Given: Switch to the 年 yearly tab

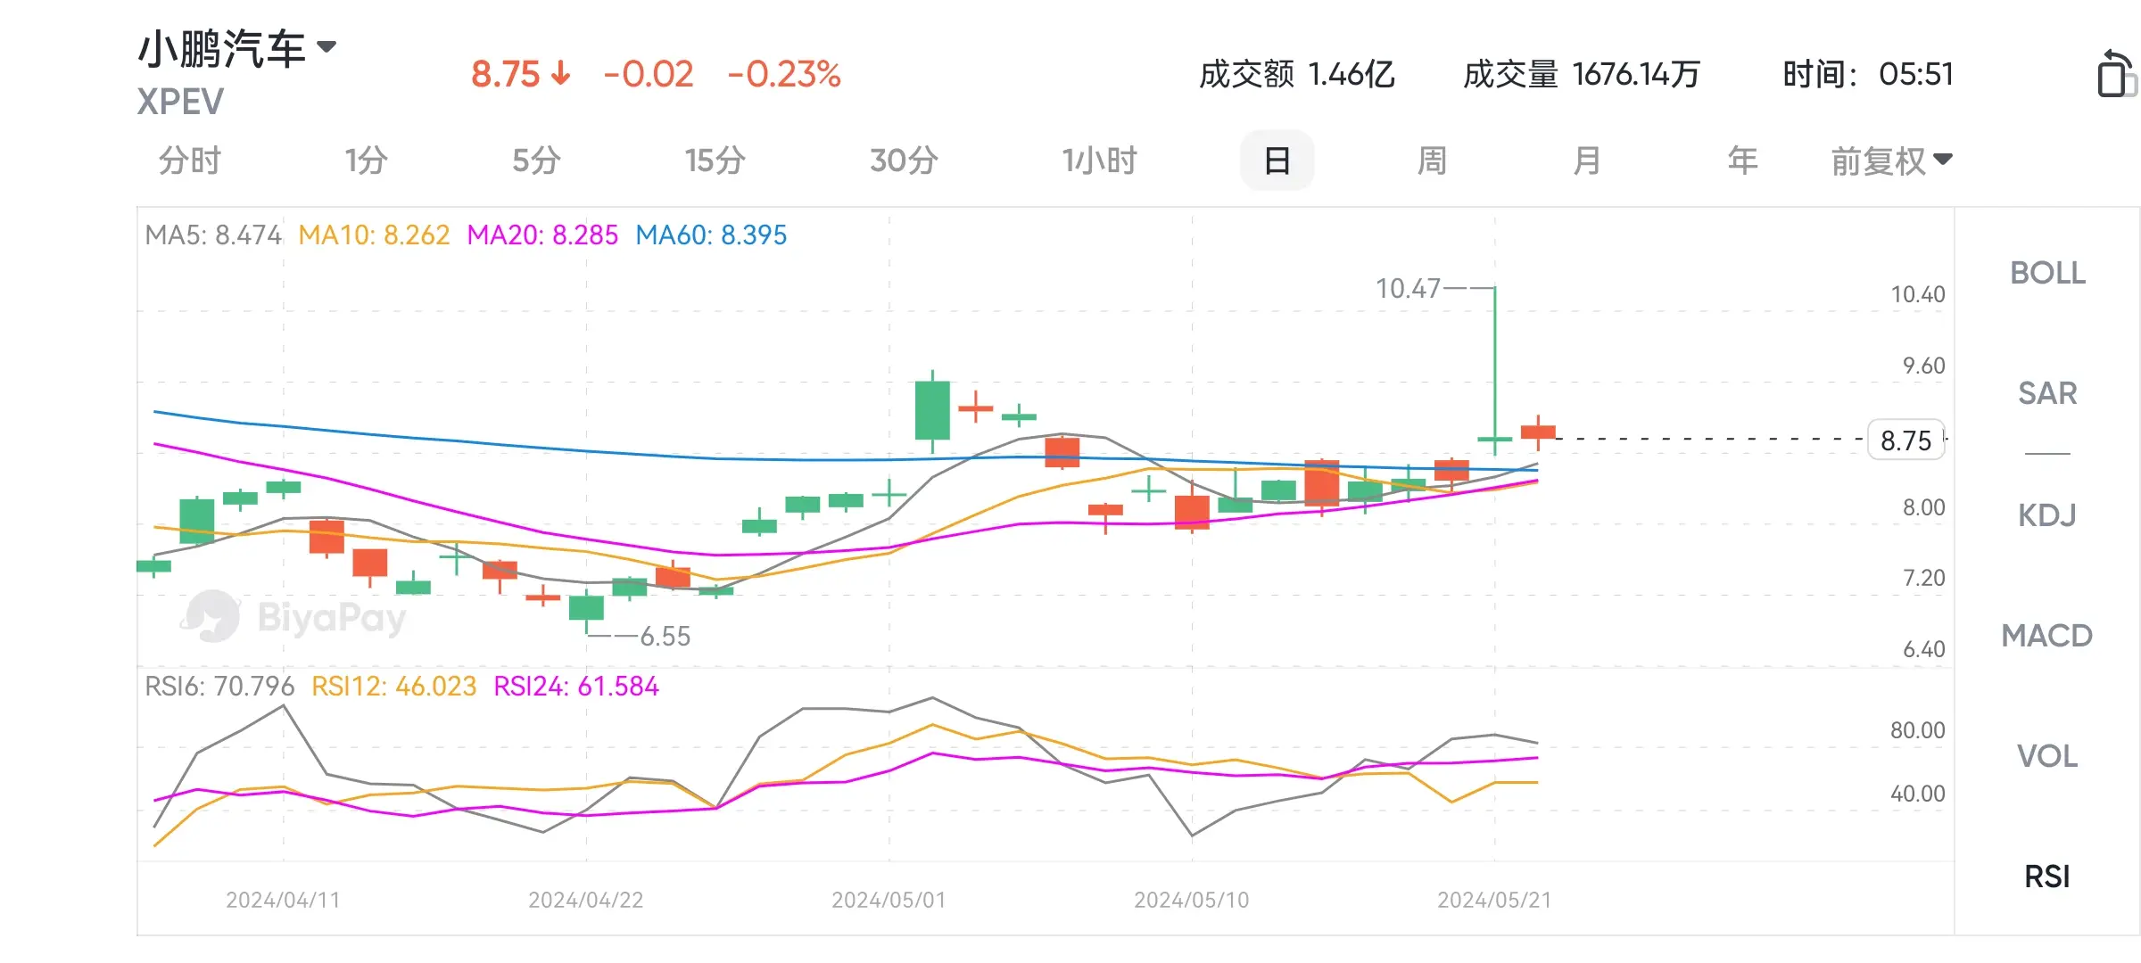Looking at the screenshot, I should point(1742,161).
